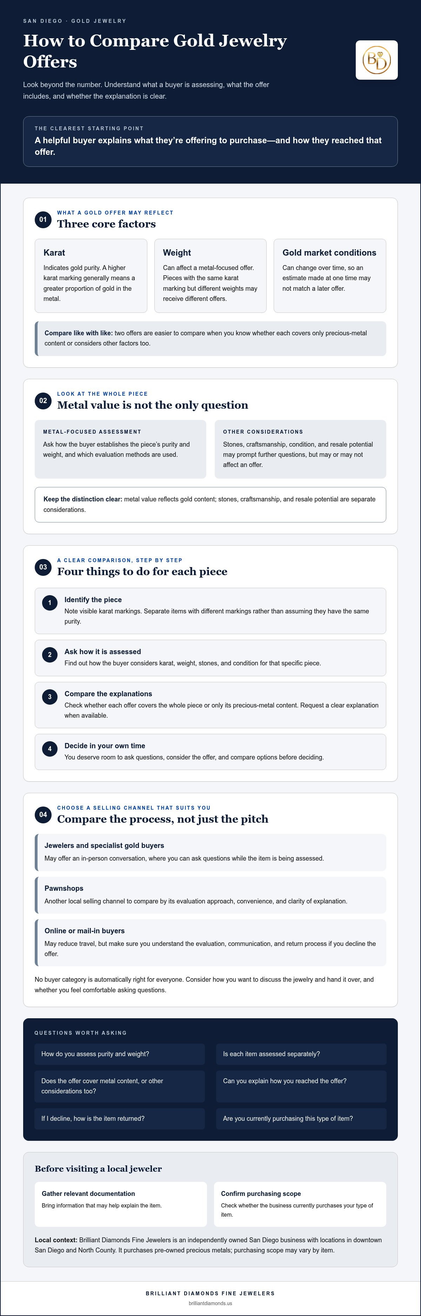Select the Weight factor card
This screenshot has height=1316, width=421.
pyautogui.click(x=210, y=276)
